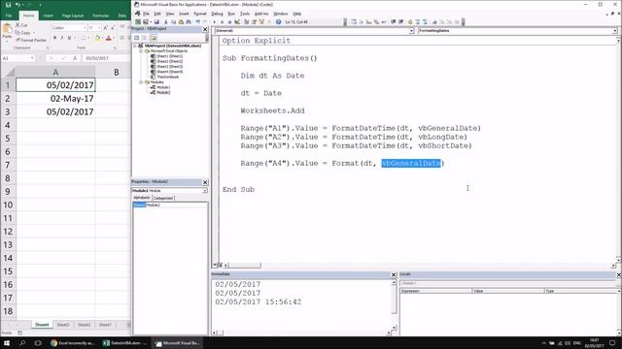Screen dimensions: 622x349
Task: Click Excel Undo icon in quick access toolbar
Action: coord(17,5)
